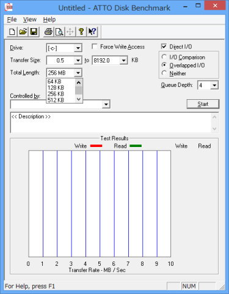Click Description box scroll down arrow

(x=214, y=129)
